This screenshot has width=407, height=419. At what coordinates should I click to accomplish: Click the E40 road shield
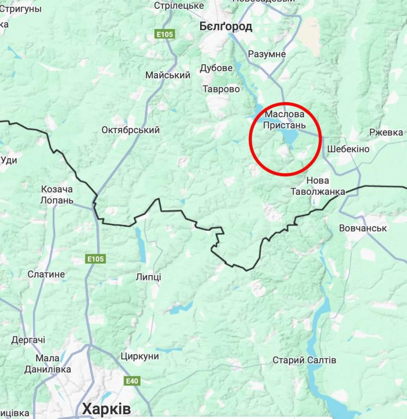[132, 381]
